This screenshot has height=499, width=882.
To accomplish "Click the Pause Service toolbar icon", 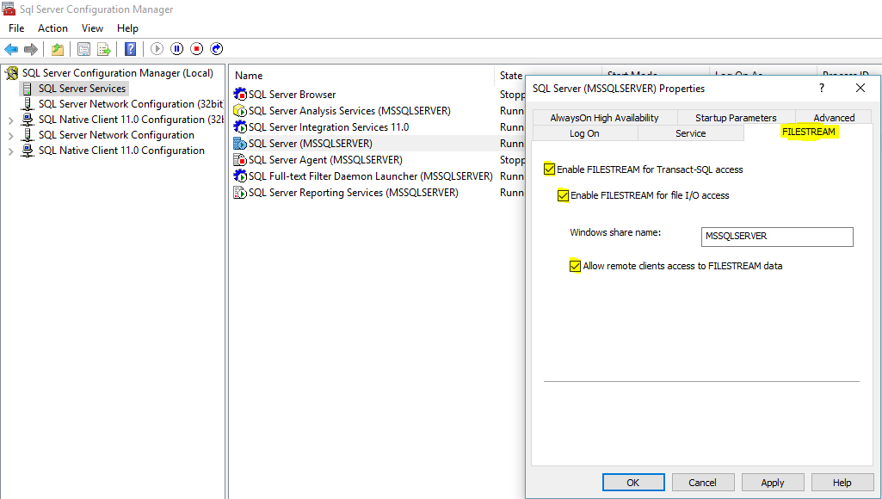I will coord(176,49).
